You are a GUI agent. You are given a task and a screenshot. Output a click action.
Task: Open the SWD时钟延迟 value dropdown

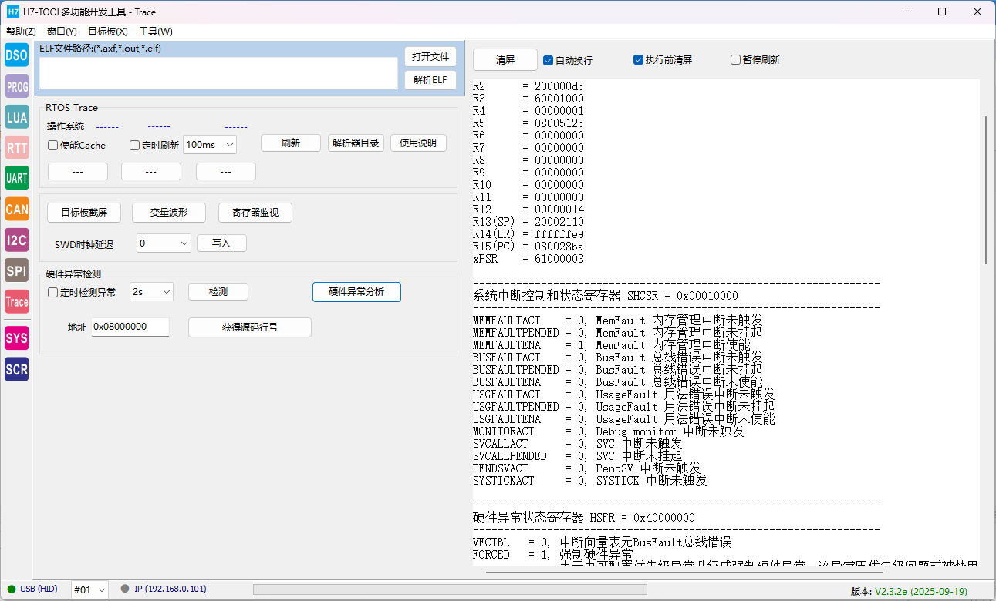[x=164, y=243]
